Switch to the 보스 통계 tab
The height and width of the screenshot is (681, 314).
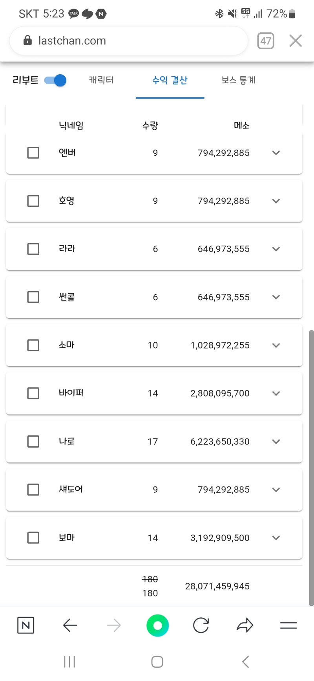pyautogui.click(x=239, y=80)
